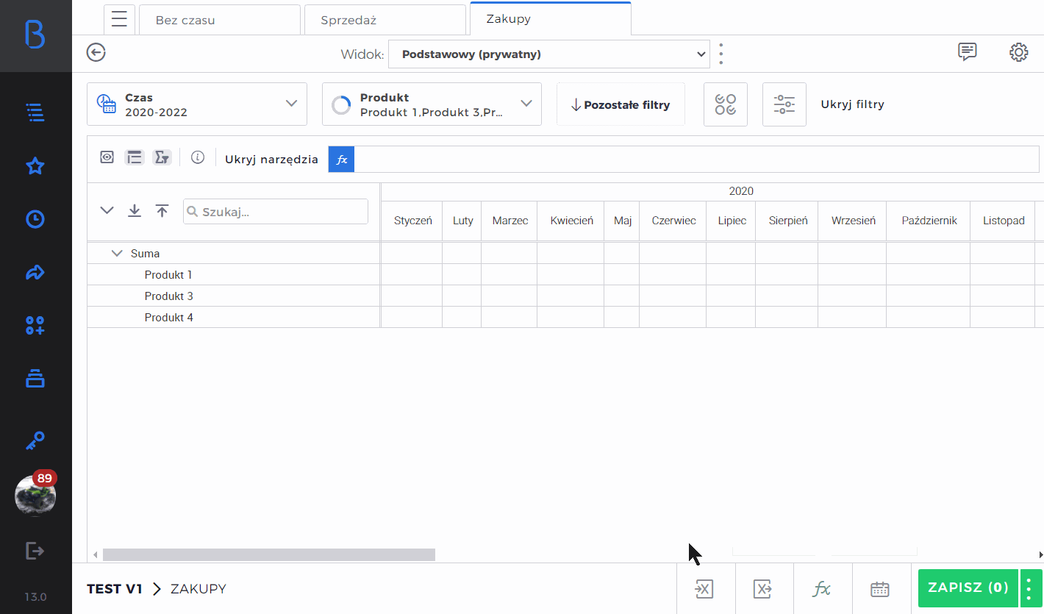Viewport: 1044px width, 614px height.
Task: Select the Zakupy tab
Action: [x=551, y=18]
